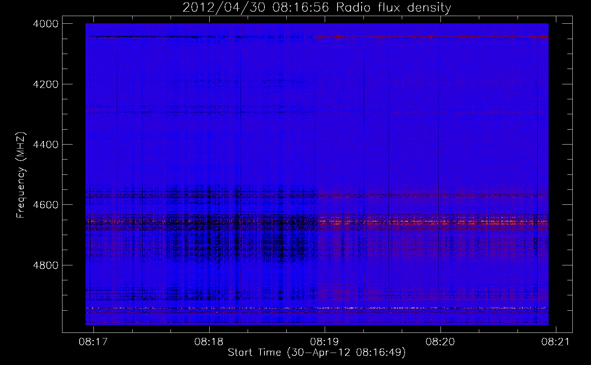Select the 4200 frequency tick label
Image resolution: width=591 pixels, height=365 pixels.
[46, 84]
